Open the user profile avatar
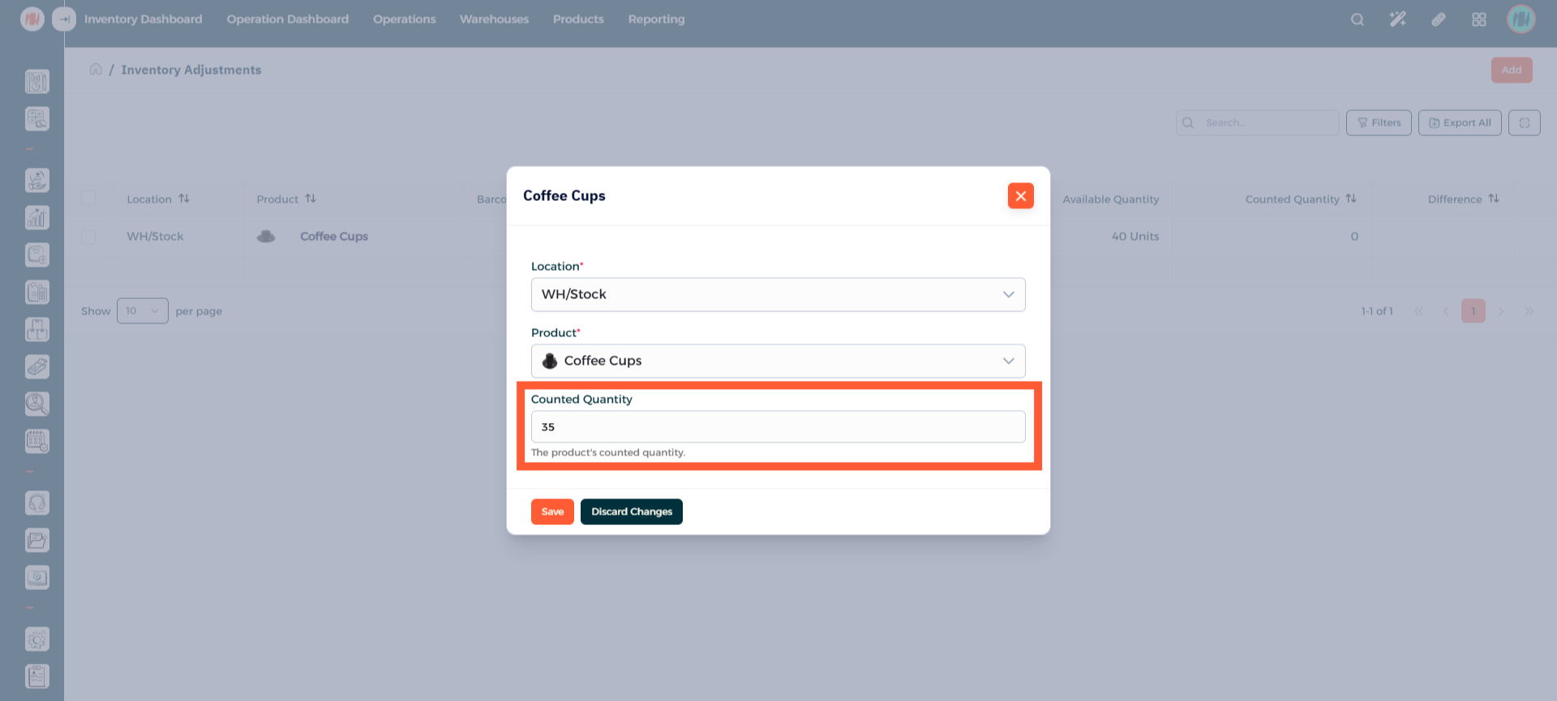The width and height of the screenshot is (1557, 701). tap(1521, 19)
